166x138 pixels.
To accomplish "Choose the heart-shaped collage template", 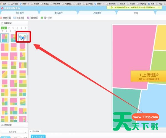I will point(23,38).
